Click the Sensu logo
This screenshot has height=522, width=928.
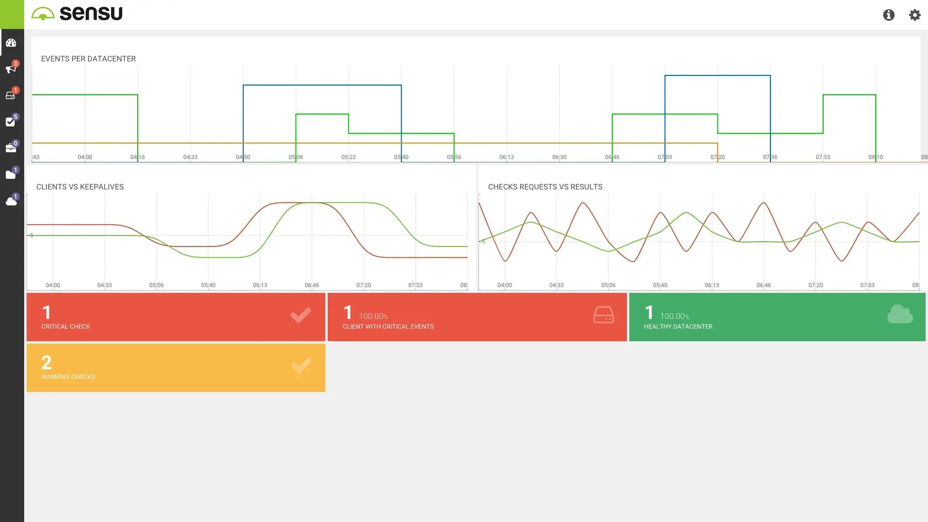[77, 14]
